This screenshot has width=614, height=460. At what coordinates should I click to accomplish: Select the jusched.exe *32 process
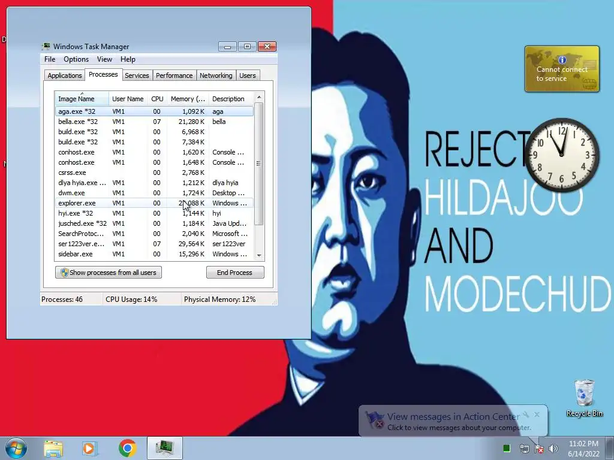154,223
